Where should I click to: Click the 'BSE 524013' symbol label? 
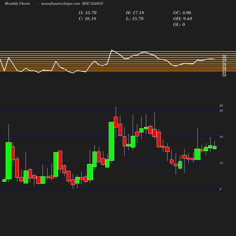click(x=93, y=3)
